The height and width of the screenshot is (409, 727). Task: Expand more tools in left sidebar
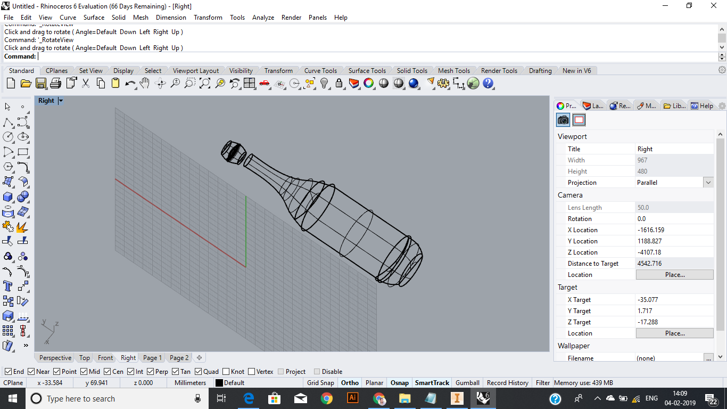[x=26, y=345]
